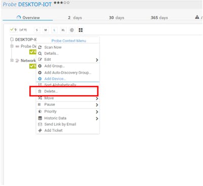Click the DESKTOP-IOT title link
Image resolution: width=203 pixels, height=186 pixels.
pyautogui.click(x=35, y=5)
